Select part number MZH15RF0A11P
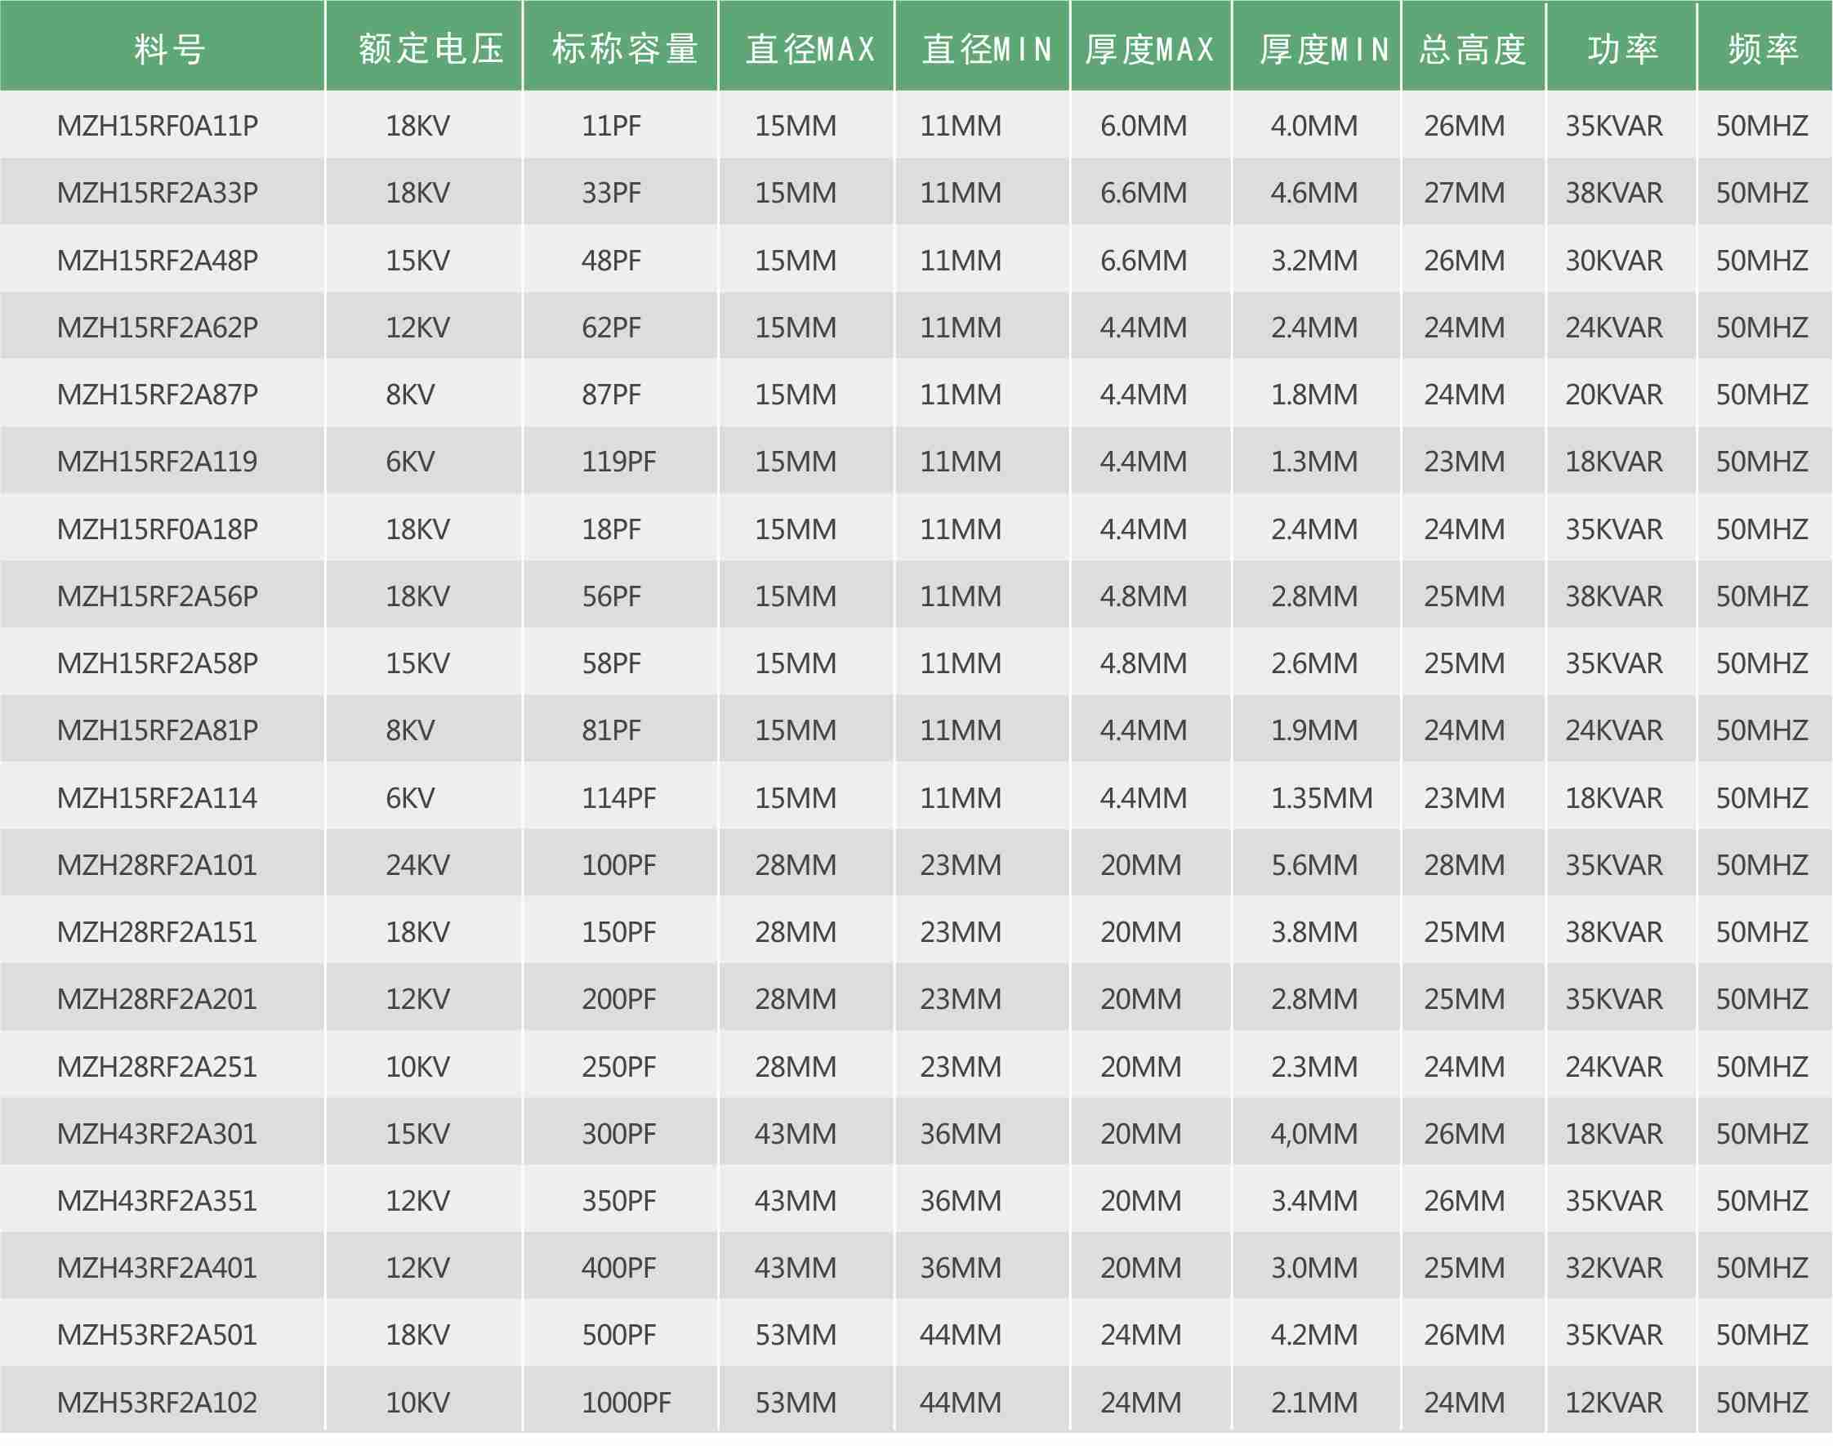The image size is (1833, 1446). [x=158, y=125]
